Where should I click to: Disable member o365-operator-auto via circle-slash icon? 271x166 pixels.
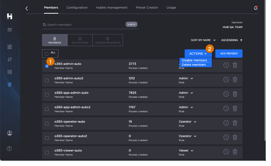coord(226,123)
